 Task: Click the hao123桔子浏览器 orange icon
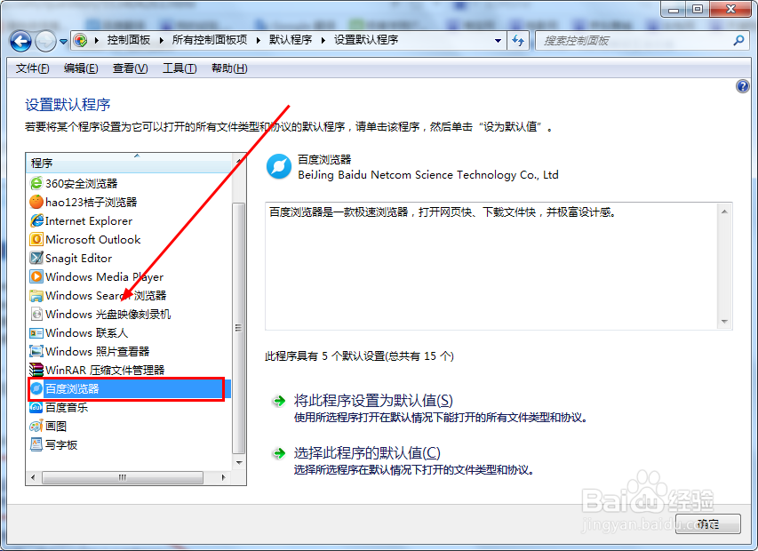click(36, 202)
